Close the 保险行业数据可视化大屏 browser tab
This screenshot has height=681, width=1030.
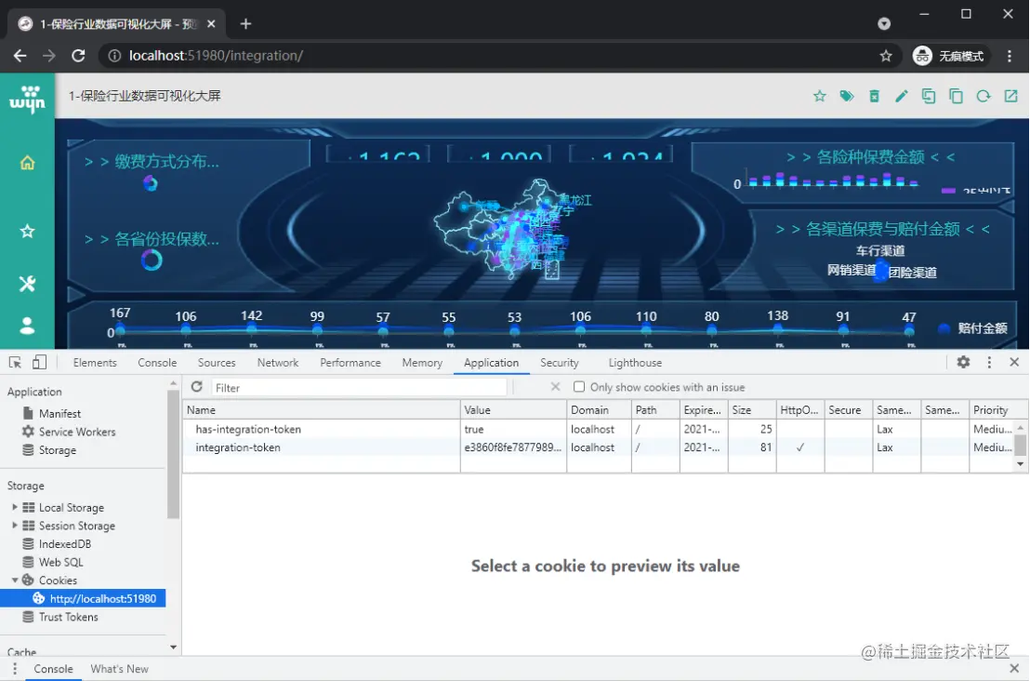coord(211,23)
